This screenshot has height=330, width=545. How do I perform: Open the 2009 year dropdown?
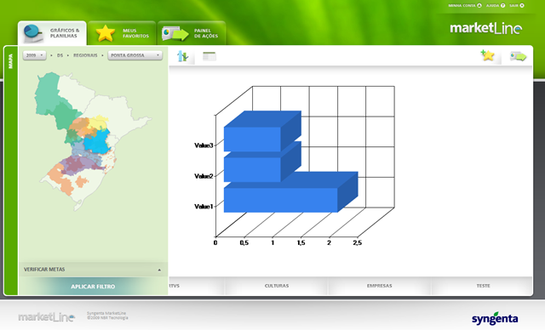click(x=34, y=55)
